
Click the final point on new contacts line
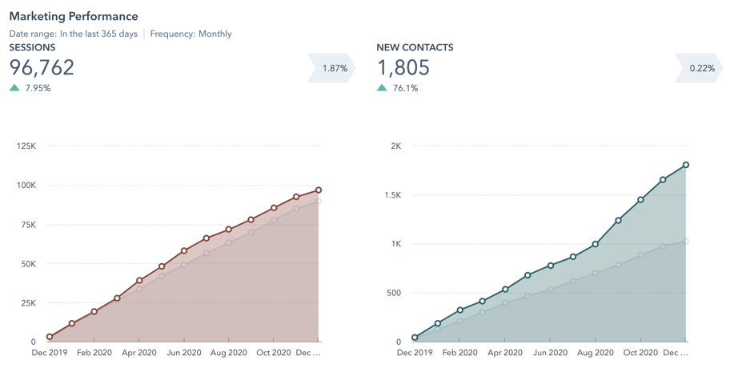click(x=686, y=165)
